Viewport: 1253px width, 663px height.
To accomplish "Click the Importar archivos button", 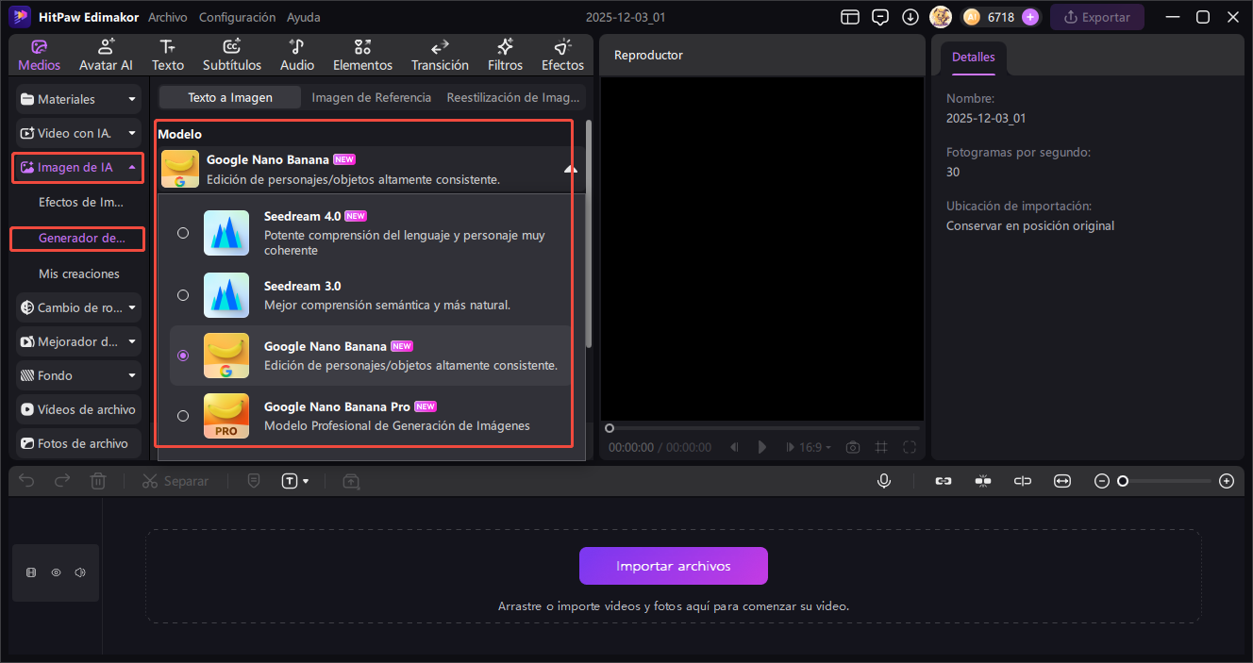I will coord(673,566).
